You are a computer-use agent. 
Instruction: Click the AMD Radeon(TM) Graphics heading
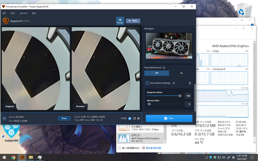point(230,46)
